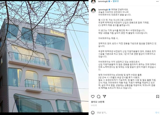This screenshot has height=115, width=160.
Task: Click the download arrow on the photo
Action: click(2, 4)
